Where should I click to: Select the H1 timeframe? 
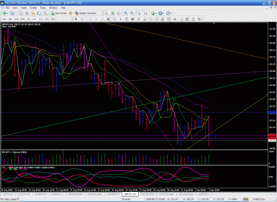pos(28,19)
